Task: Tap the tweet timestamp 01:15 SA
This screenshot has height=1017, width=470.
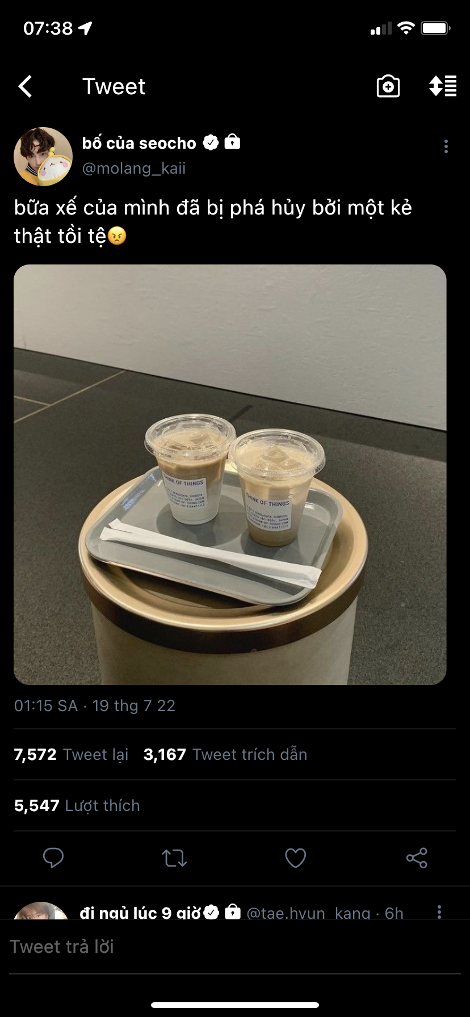Action: [x=46, y=705]
